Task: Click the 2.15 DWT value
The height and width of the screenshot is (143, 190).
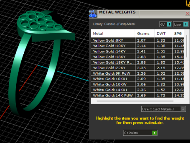Action: [x=161, y=68]
